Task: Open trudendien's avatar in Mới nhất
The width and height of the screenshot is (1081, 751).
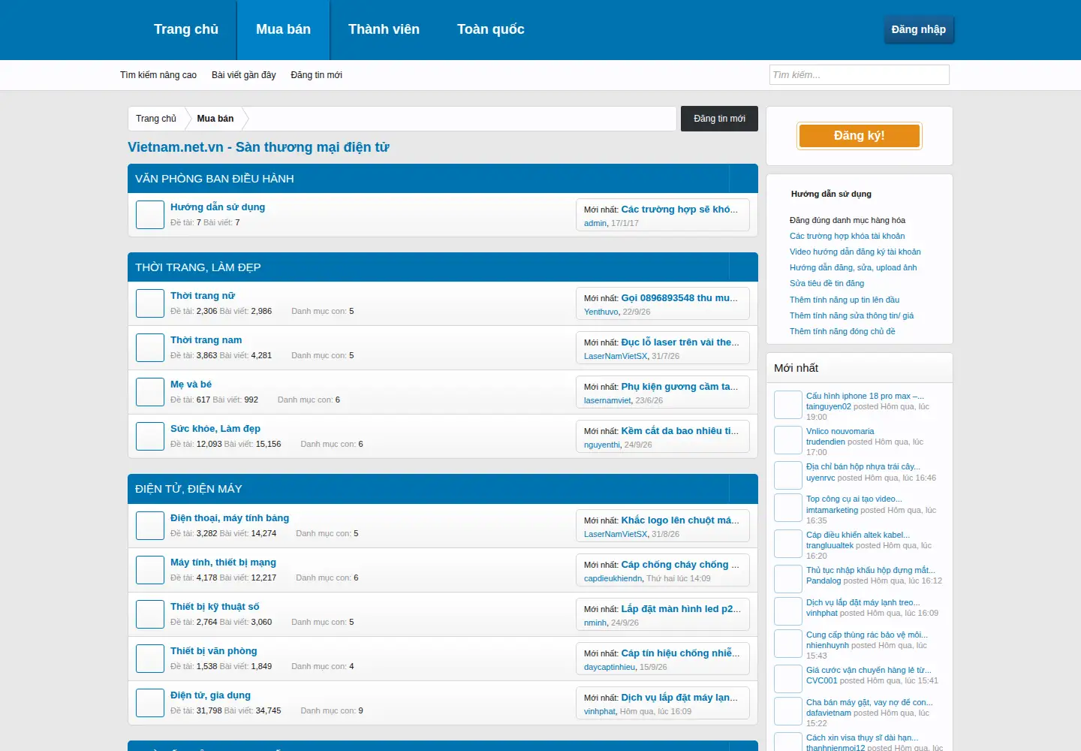Action: (788, 440)
